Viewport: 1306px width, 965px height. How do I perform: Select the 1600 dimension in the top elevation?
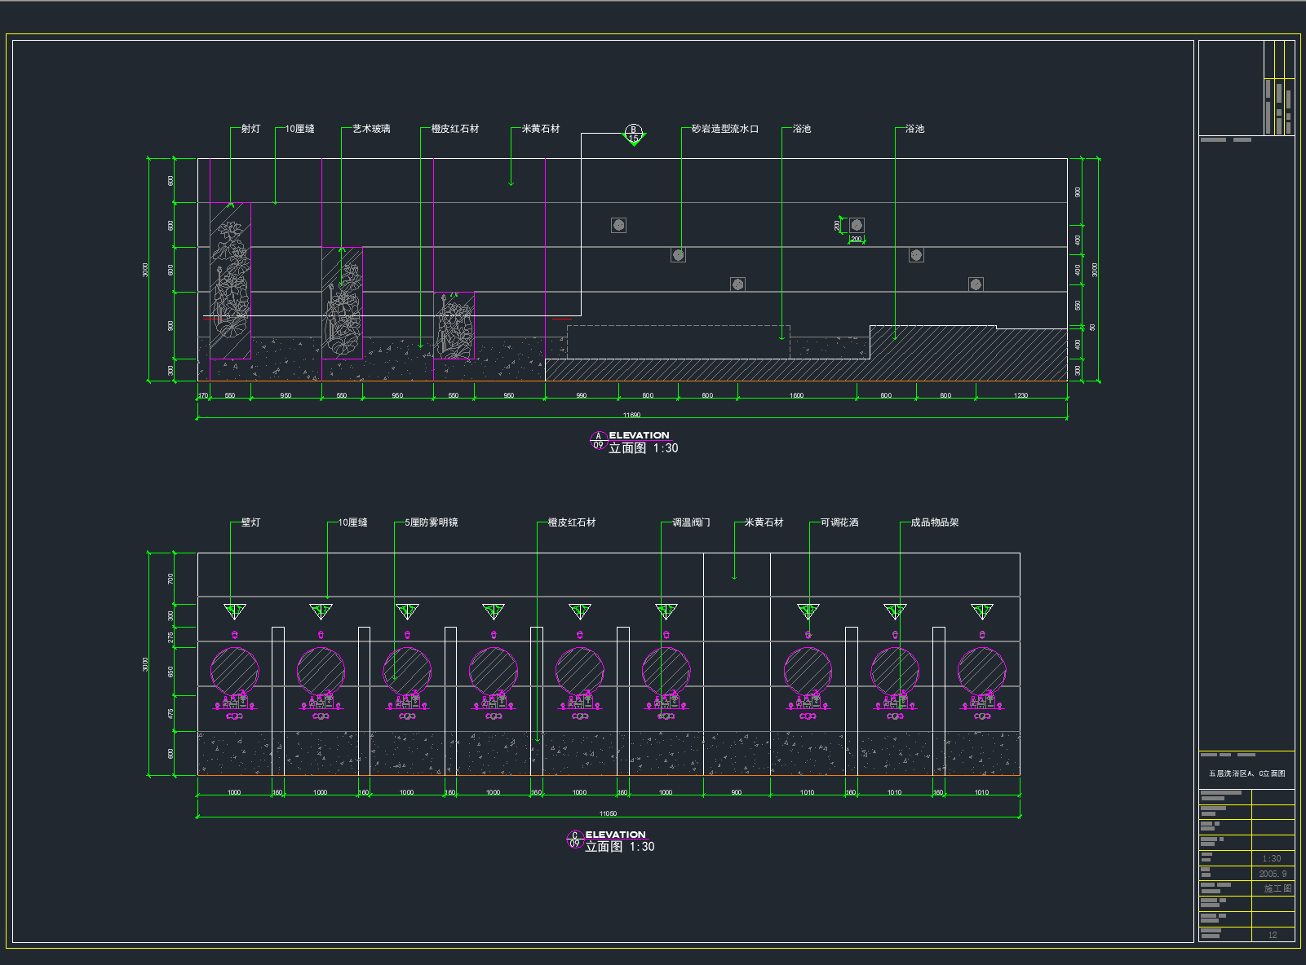796,395
